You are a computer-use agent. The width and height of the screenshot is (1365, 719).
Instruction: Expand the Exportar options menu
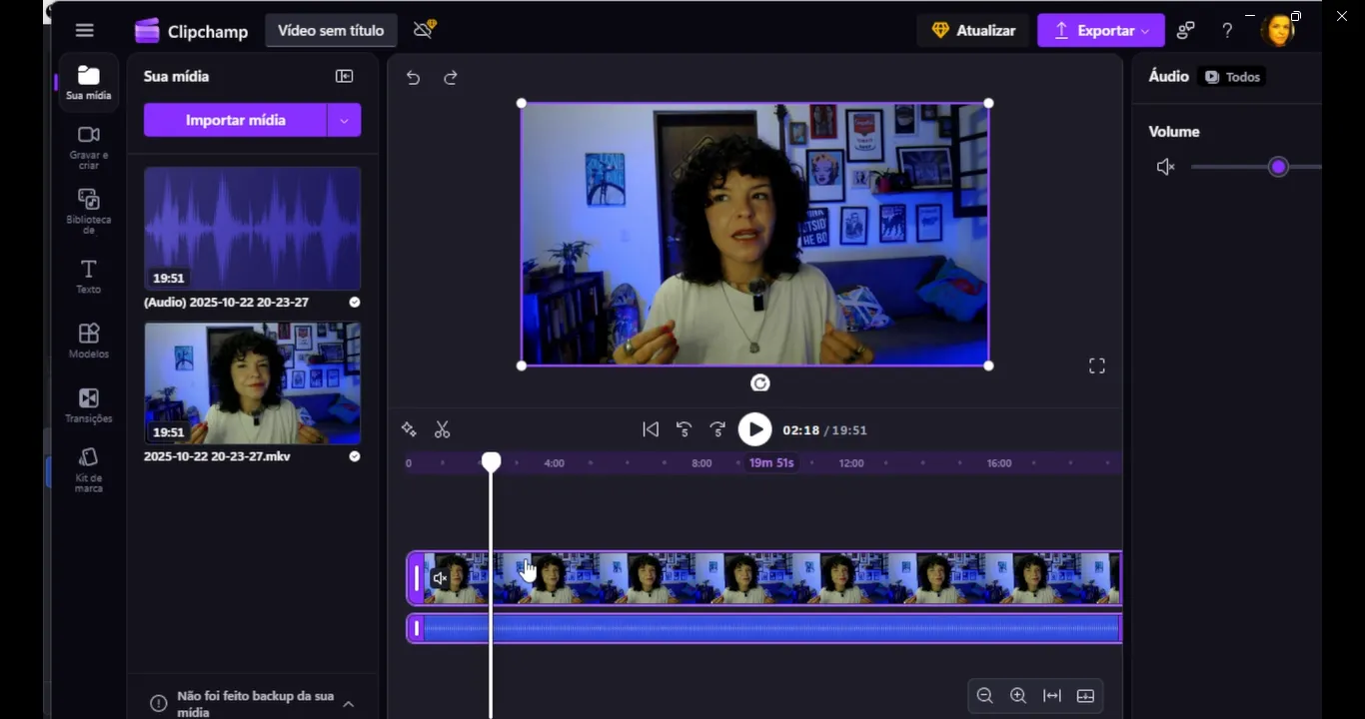click(x=1145, y=31)
